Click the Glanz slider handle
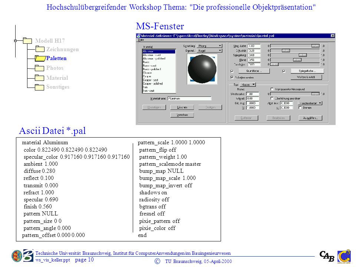Viewport: 356px width, 267px height. [297, 60]
